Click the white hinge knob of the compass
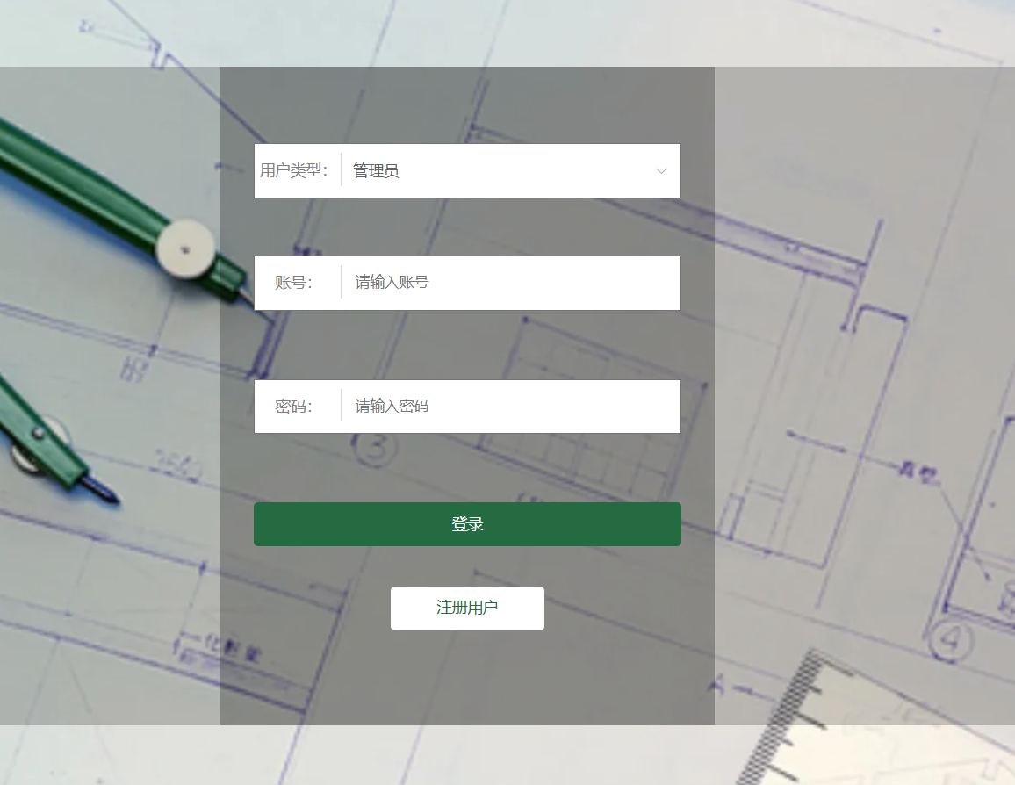This screenshot has width=1015, height=785. (x=185, y=248)
